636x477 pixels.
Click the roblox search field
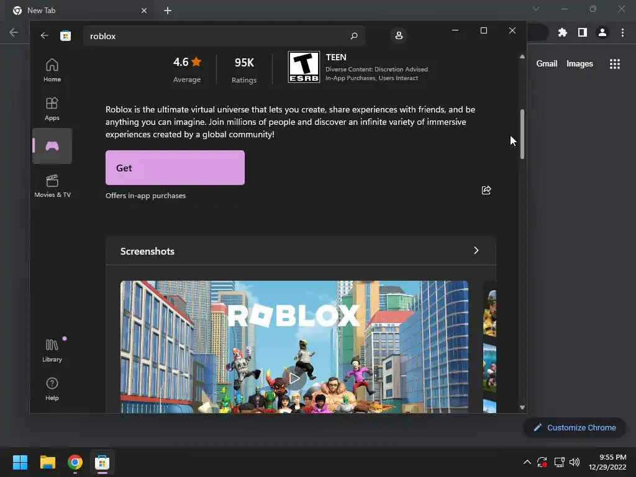pyautogui.click(x=224, y=36)
